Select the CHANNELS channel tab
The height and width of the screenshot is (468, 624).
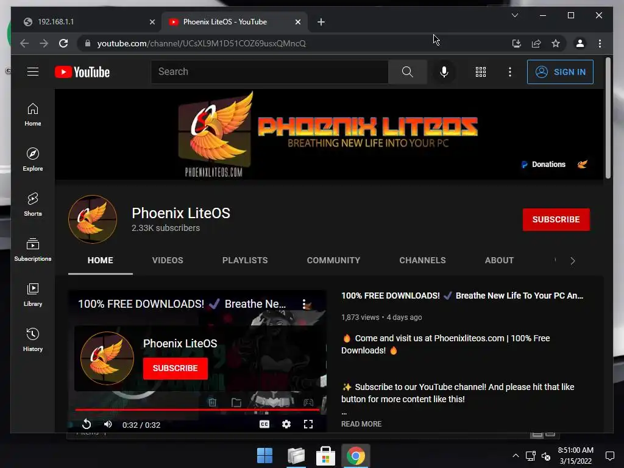423,260
